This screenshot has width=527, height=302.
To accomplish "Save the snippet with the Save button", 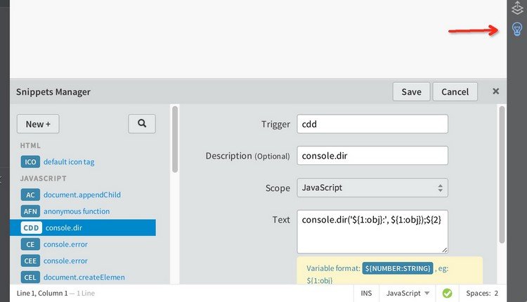I will (x=411, y=91).
